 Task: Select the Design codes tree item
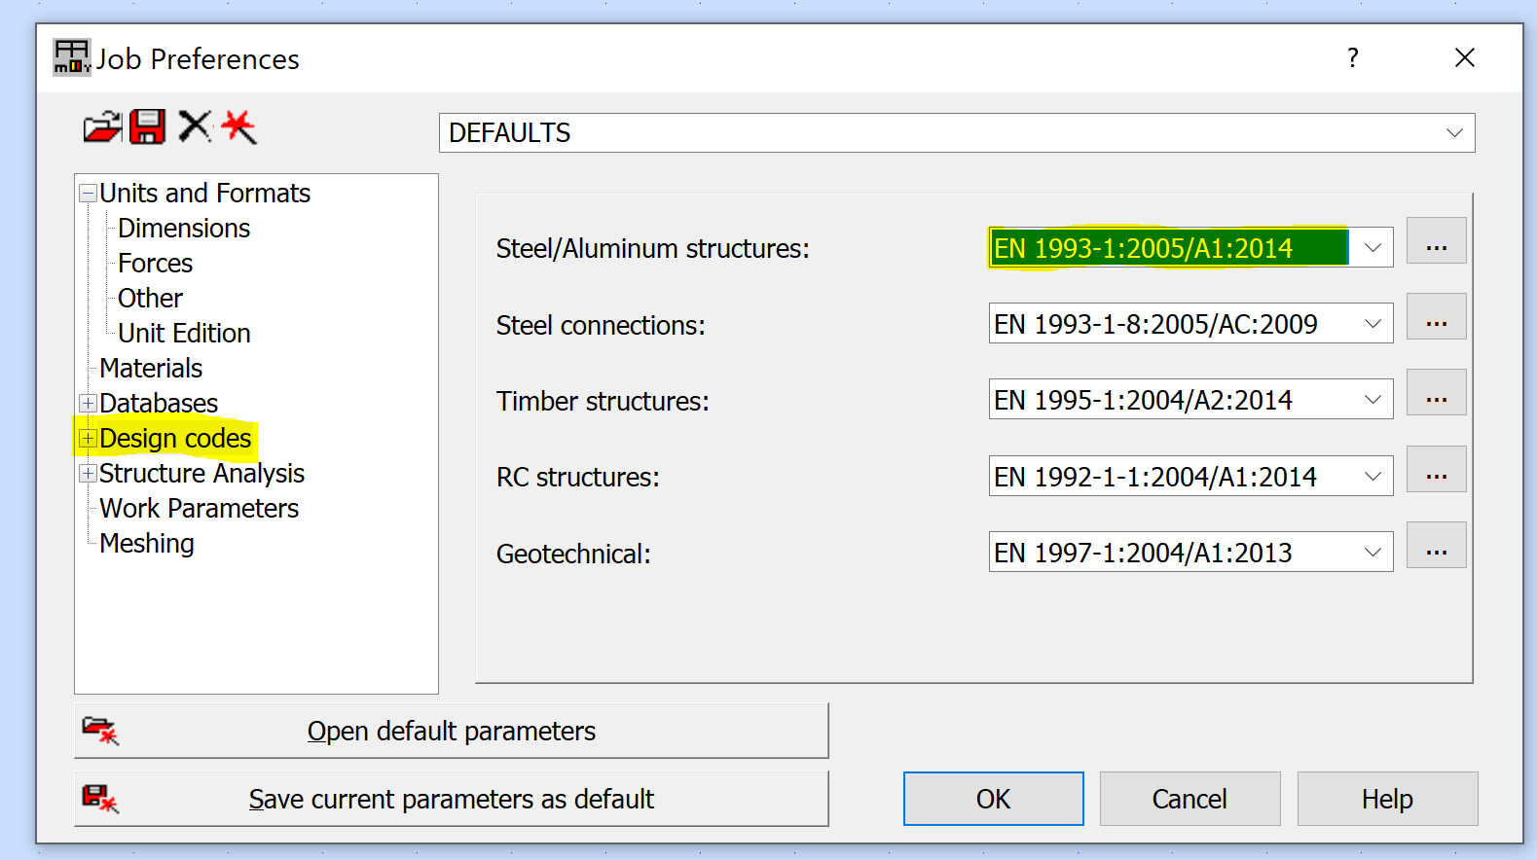175,439
